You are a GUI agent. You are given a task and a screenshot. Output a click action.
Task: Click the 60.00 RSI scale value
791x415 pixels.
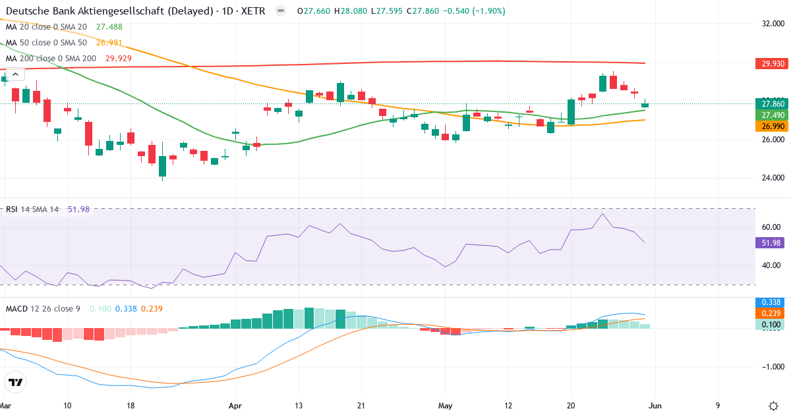click(773, 227)
